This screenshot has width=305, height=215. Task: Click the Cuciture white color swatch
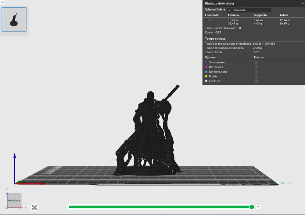206,81
